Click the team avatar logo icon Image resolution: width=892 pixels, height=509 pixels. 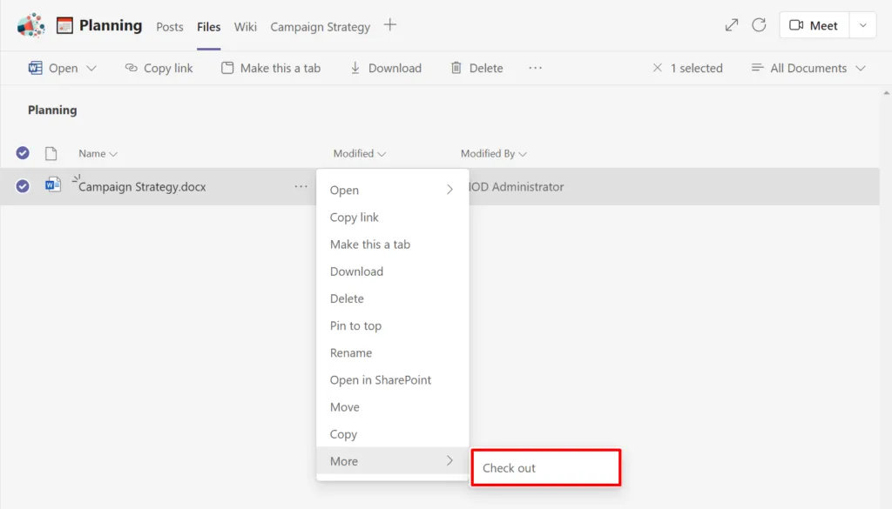coord(30,25)
